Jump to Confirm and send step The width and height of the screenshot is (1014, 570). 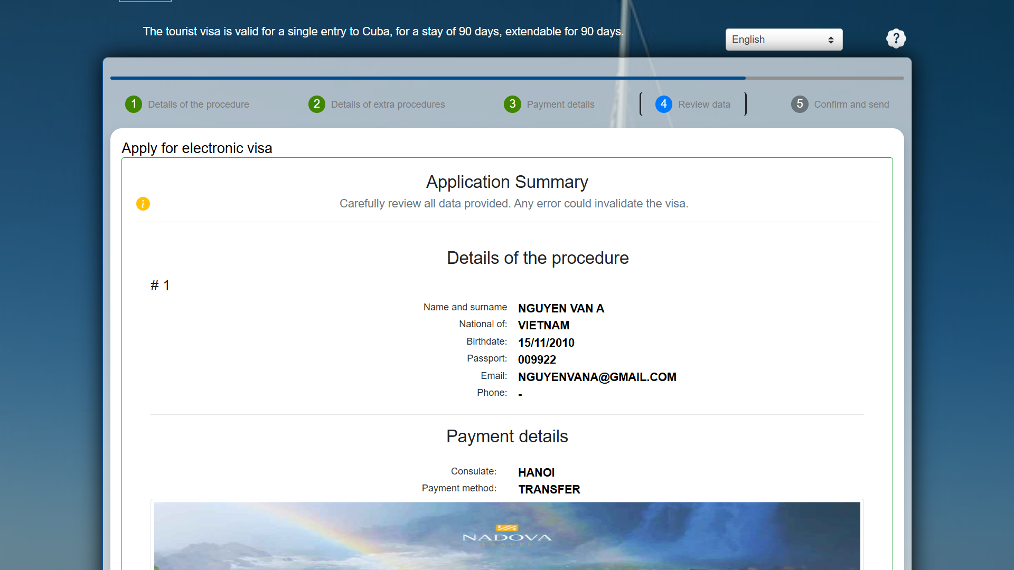tap(851, 104)
